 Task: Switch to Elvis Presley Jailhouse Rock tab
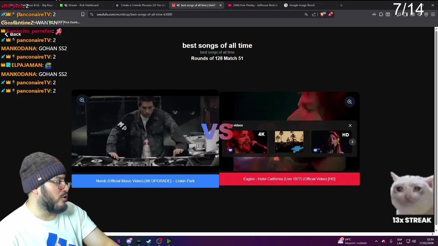pyautogui.click(x=253, y=5)
